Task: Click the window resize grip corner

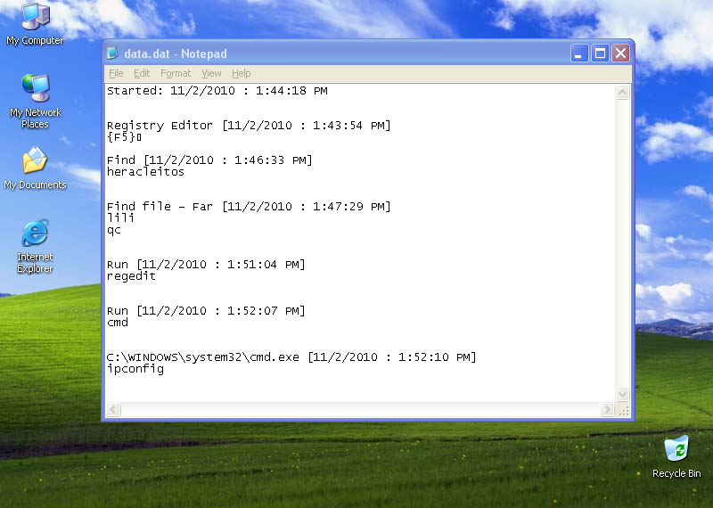Action: click(x=623, y=410)
